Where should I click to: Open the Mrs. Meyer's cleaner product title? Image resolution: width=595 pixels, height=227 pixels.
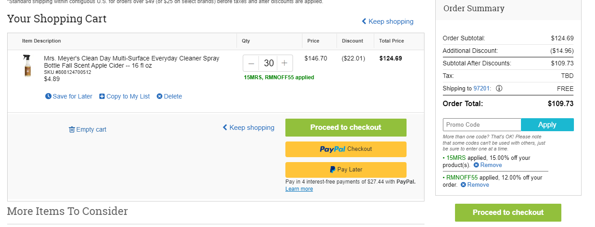(x=131, y=62)
